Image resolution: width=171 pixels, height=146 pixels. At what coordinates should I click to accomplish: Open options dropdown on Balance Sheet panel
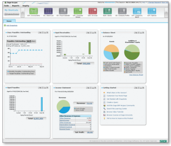(136, 33)
